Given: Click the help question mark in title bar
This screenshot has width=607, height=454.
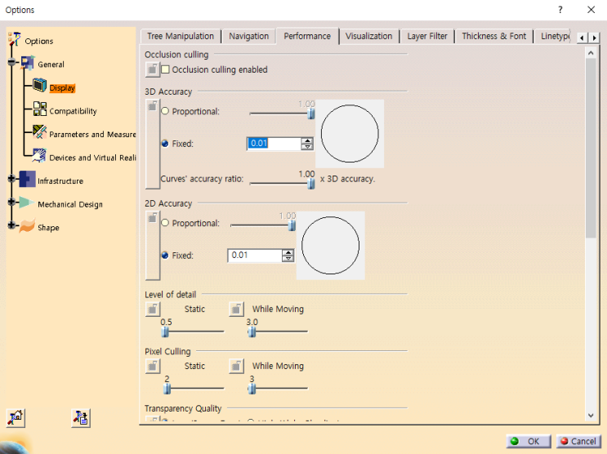Looking at the screenshot, I should pyautogui.click(x=560, y=10).
